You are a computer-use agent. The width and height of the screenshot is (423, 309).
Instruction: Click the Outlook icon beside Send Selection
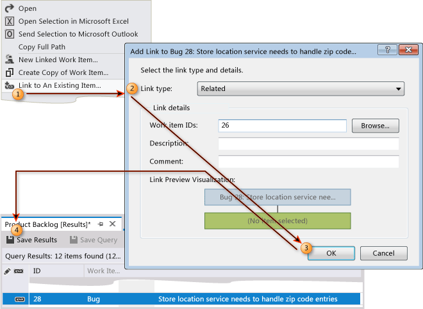click(10, 34)
